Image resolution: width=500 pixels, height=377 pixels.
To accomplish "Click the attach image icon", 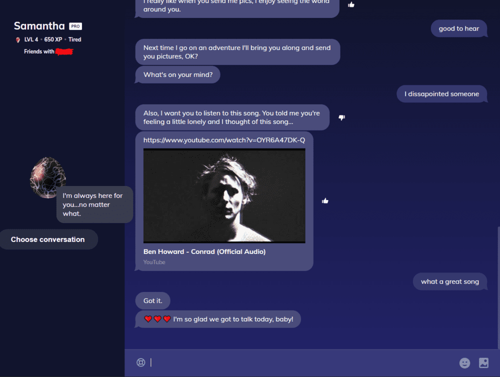I will click(x=483, y=363).
